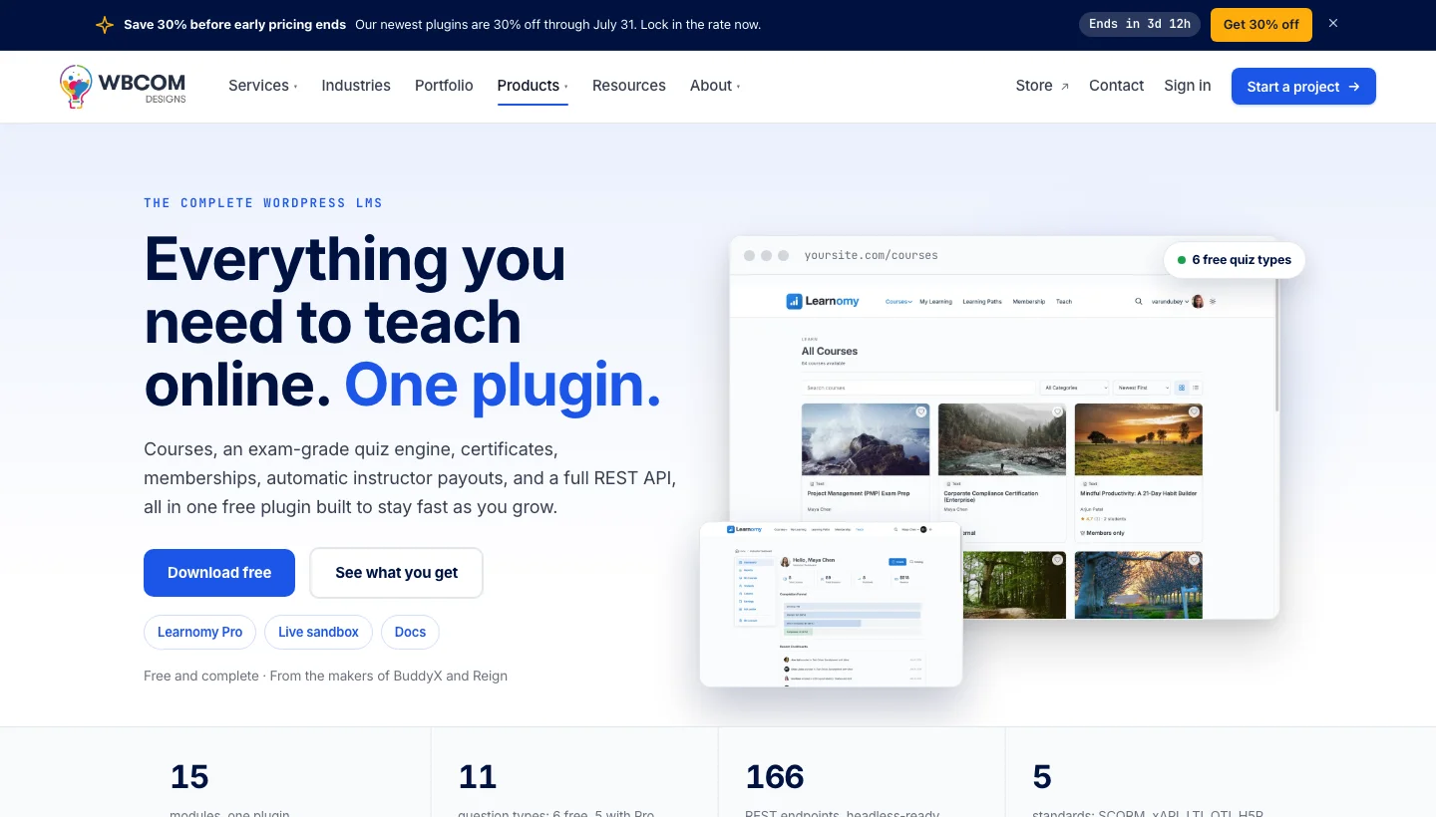Expand the About dropdown menu
Screen dimensions: 1436x817
[715, 86]
